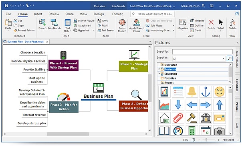This screenshot has height=146, width=242.
Task: Click the Select arrow tool
Action: (221, 25)
